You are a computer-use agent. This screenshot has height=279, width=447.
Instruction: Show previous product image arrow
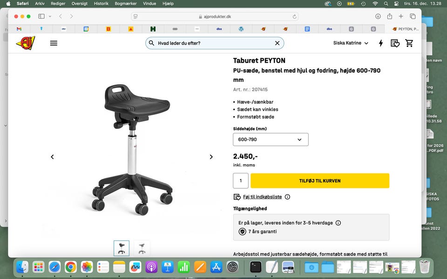pos(52,157)
